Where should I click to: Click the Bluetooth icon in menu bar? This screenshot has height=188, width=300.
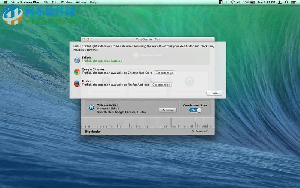pyautogui.click(x=226, y=2)
